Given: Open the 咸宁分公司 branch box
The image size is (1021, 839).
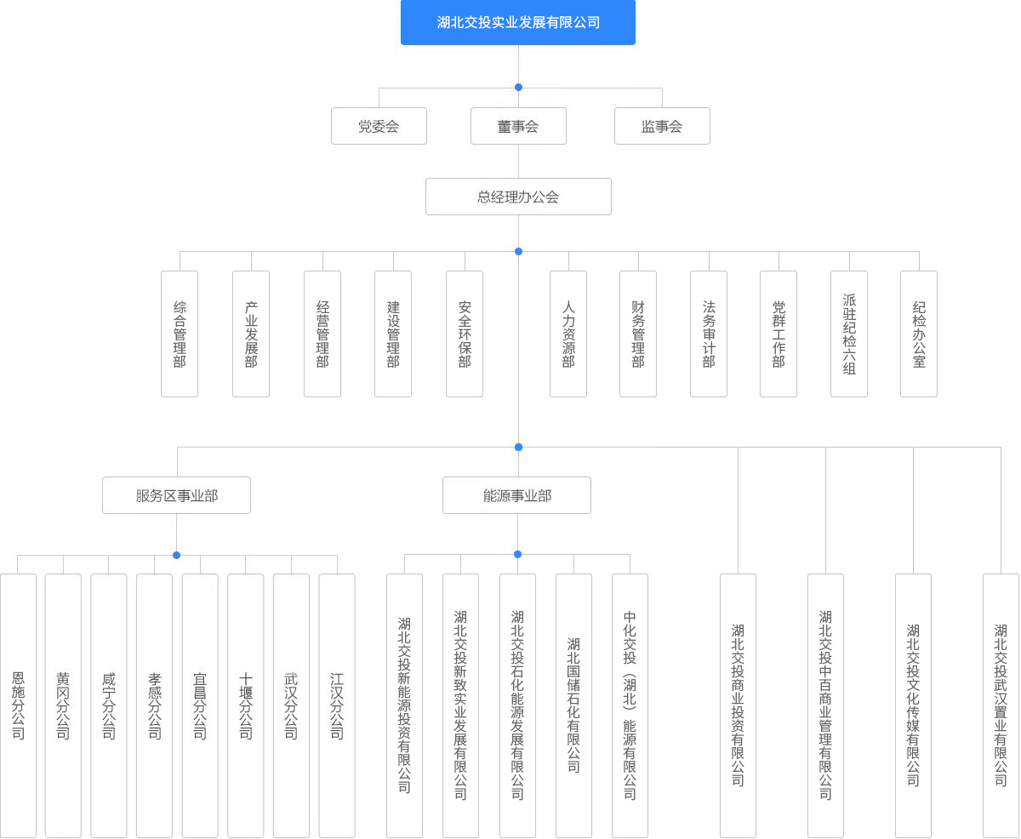Looking at the screenshot, I should (x=109, y=706).
